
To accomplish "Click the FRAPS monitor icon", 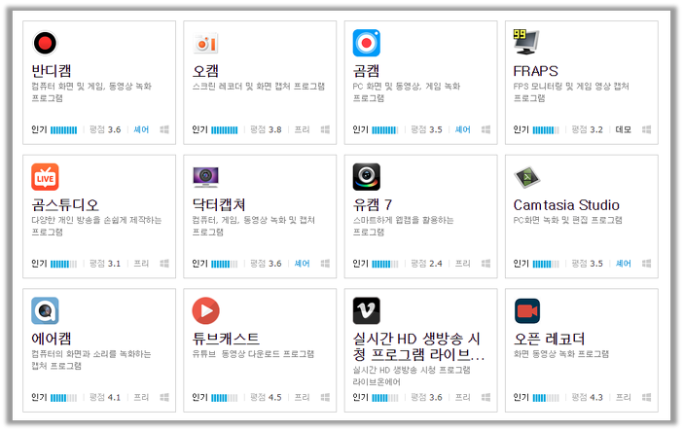I will click(x=526, y=42).
